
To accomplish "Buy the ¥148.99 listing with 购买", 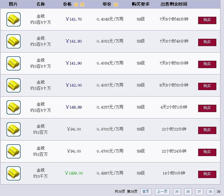I will (x=207, y=108).
